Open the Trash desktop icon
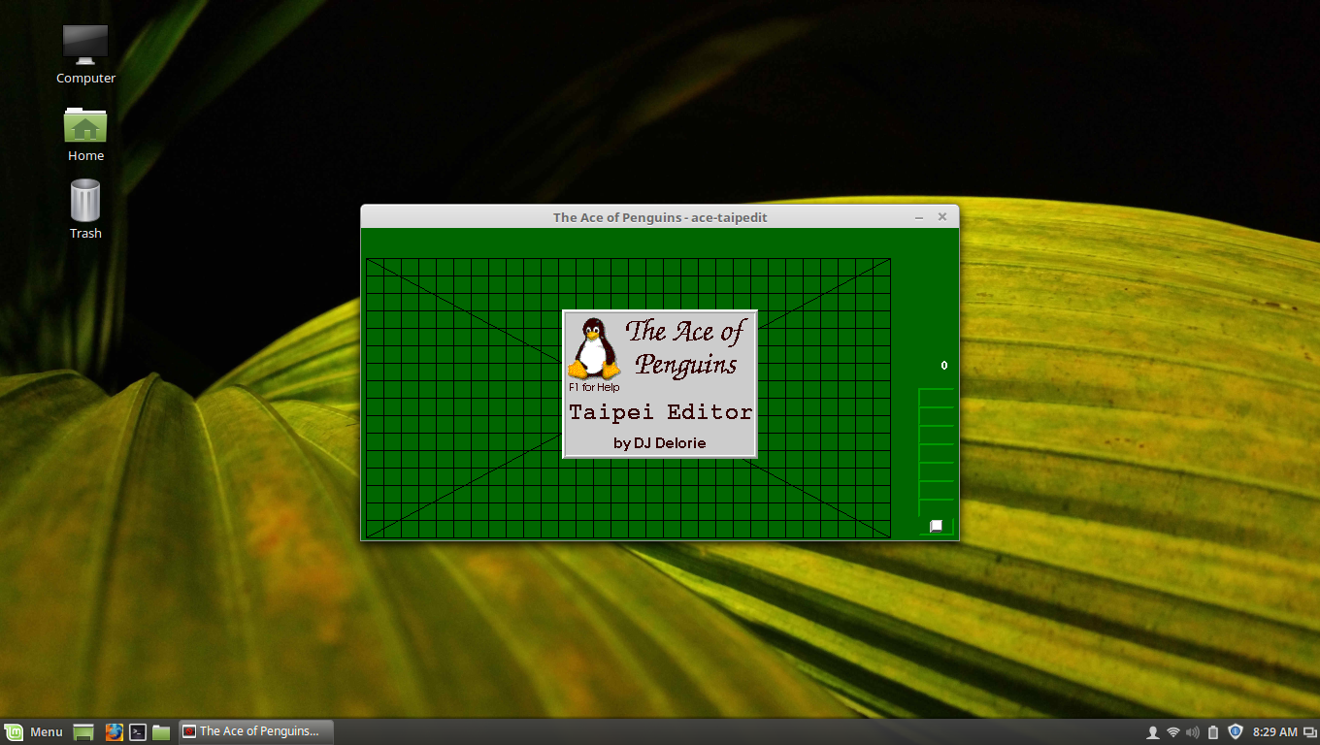 (x=85, y=210)
